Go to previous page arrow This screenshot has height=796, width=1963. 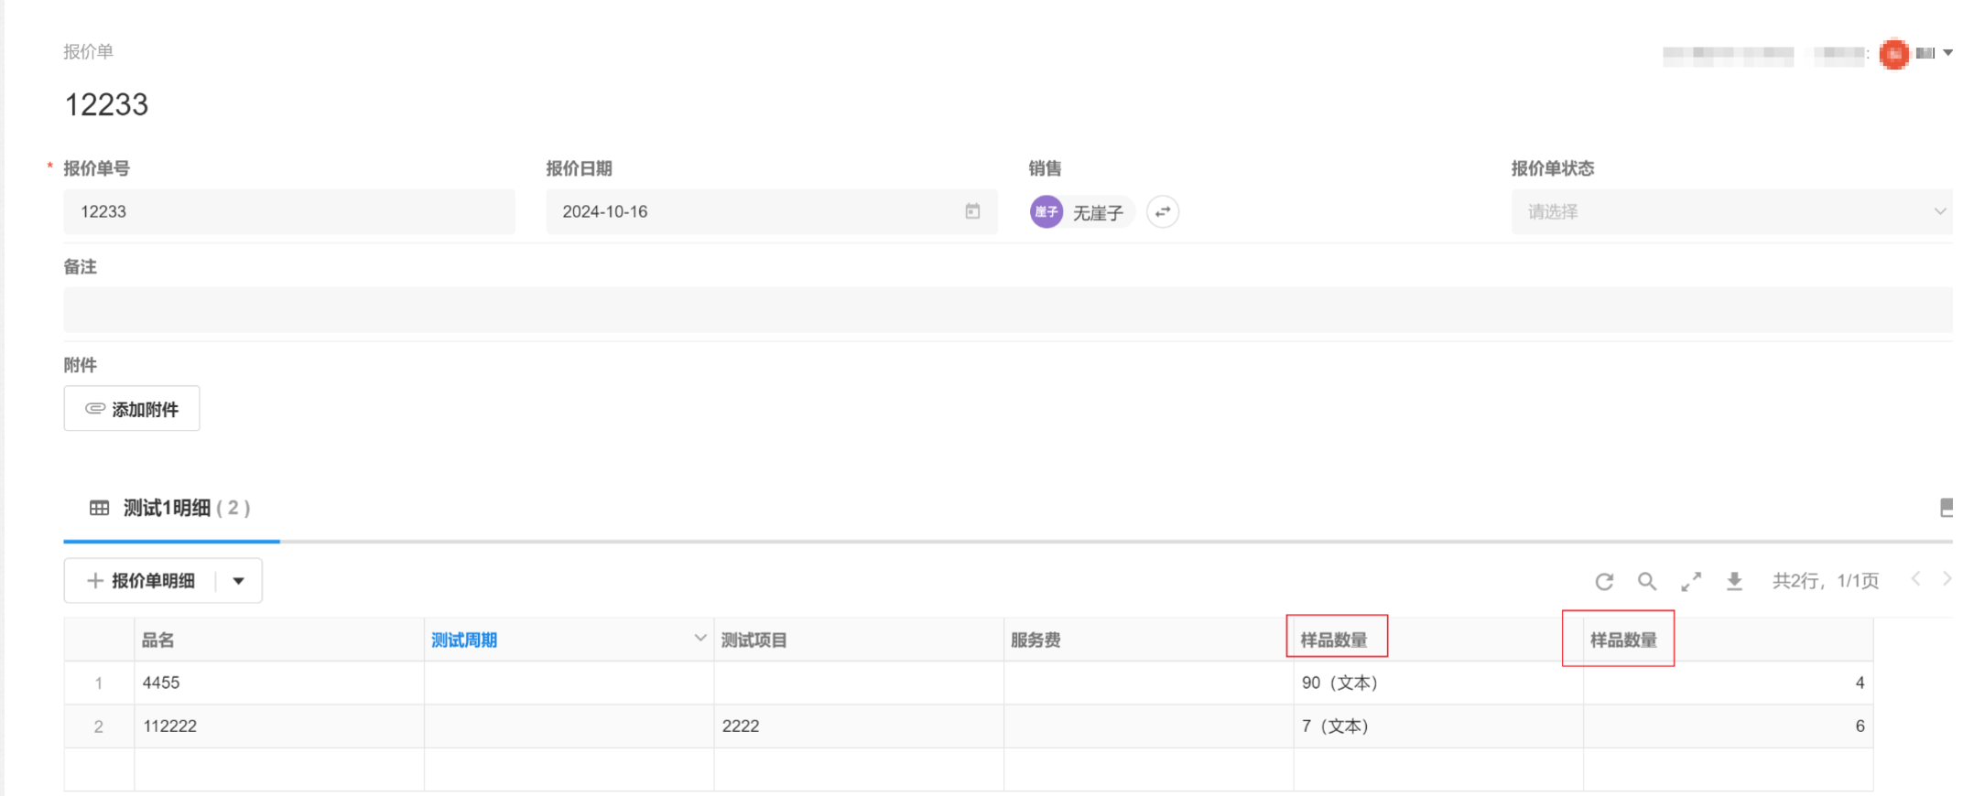pyautogui.click(x=1915, y=579)
